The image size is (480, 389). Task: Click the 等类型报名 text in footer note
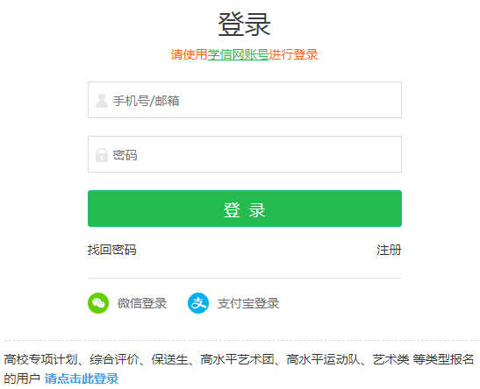click(443, 359)
